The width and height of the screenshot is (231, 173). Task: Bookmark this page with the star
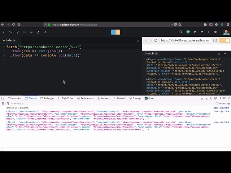pos(180,25)
